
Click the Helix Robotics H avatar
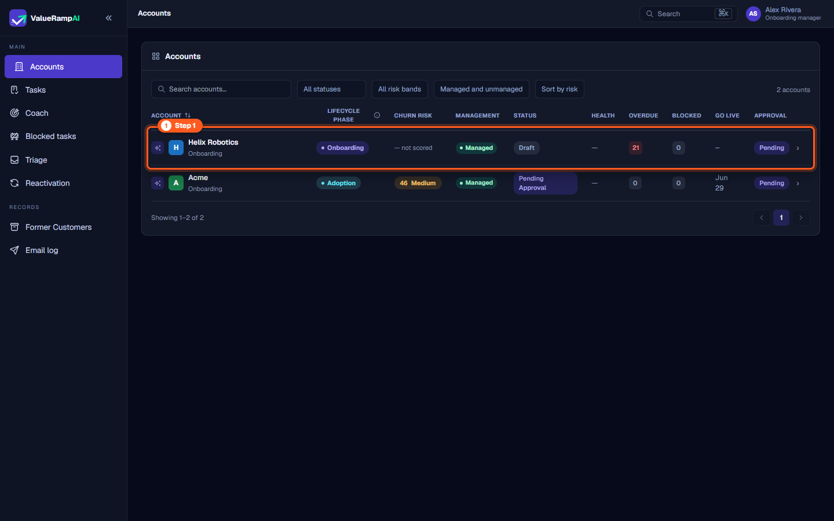(x=176, y=148)
